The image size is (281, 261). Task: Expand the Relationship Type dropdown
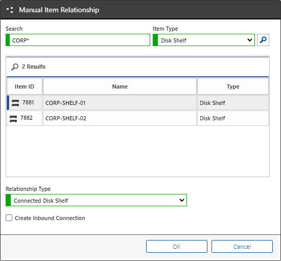(96, 200)
